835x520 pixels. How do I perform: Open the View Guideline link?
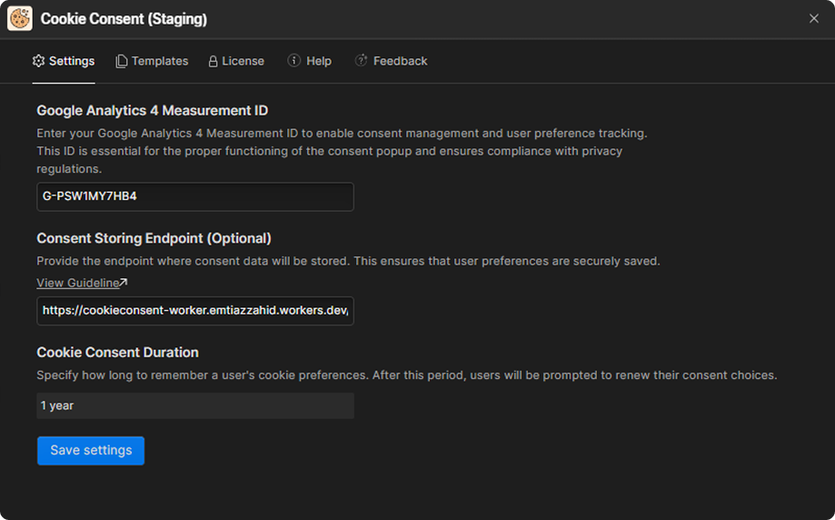(78, 283)
